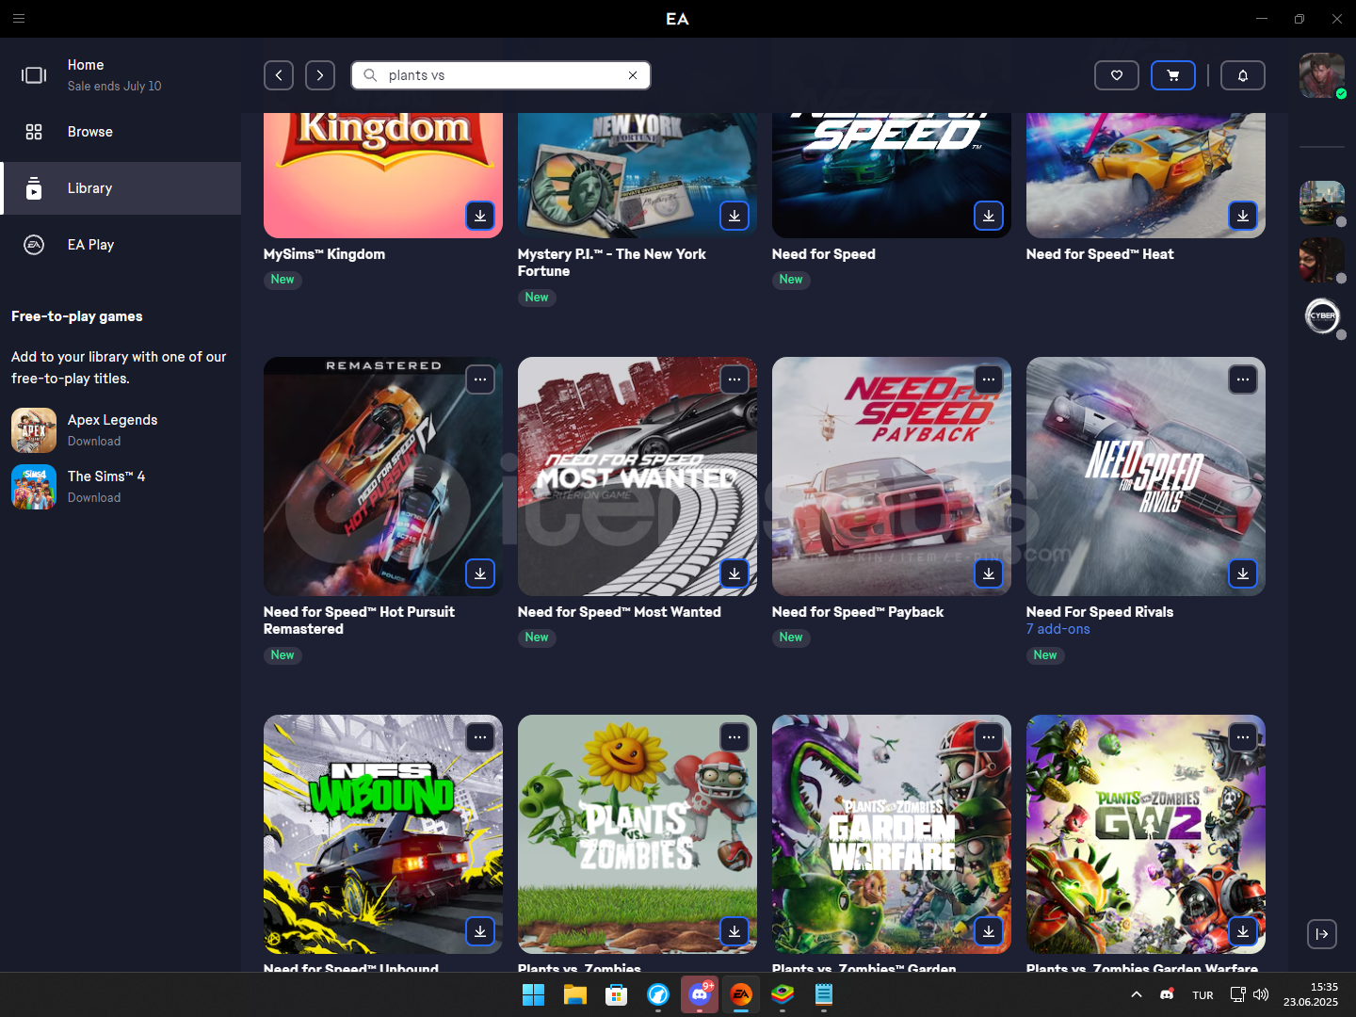Open options for PvZ Garden Warfare
The image size is (1356, 1017).
pos(989,737)
